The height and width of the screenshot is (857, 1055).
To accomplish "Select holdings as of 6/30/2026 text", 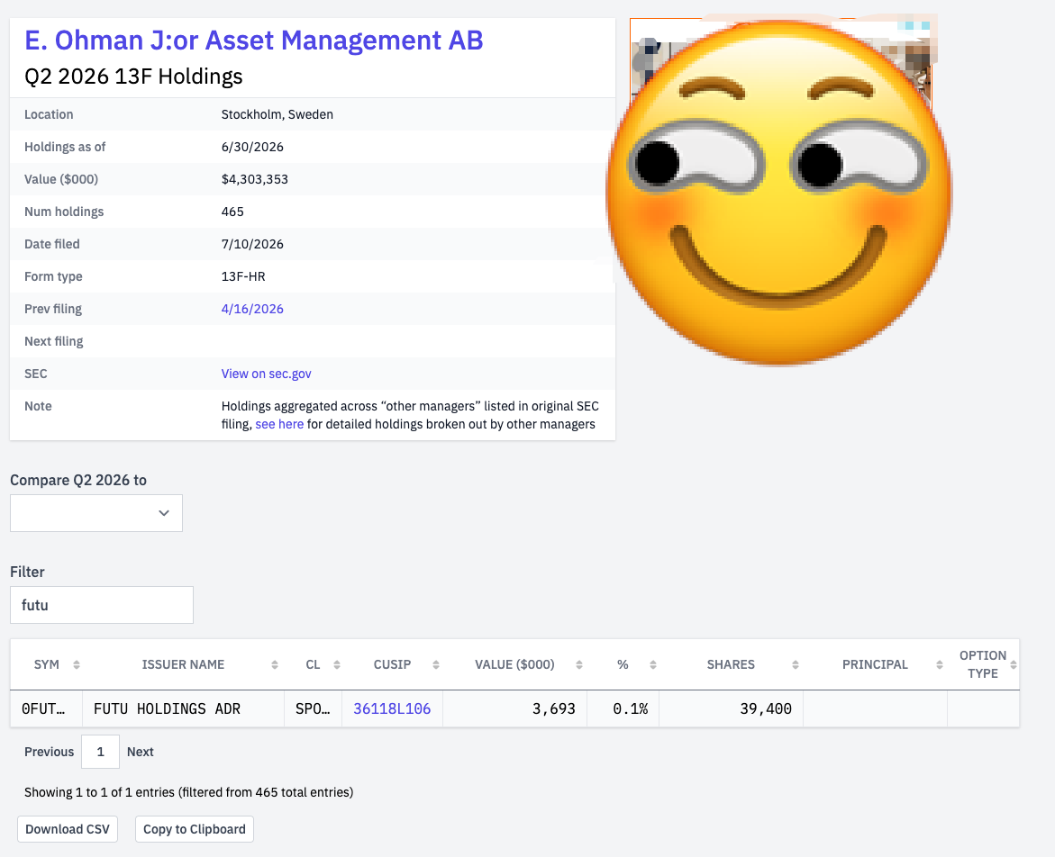I will 252,148.
